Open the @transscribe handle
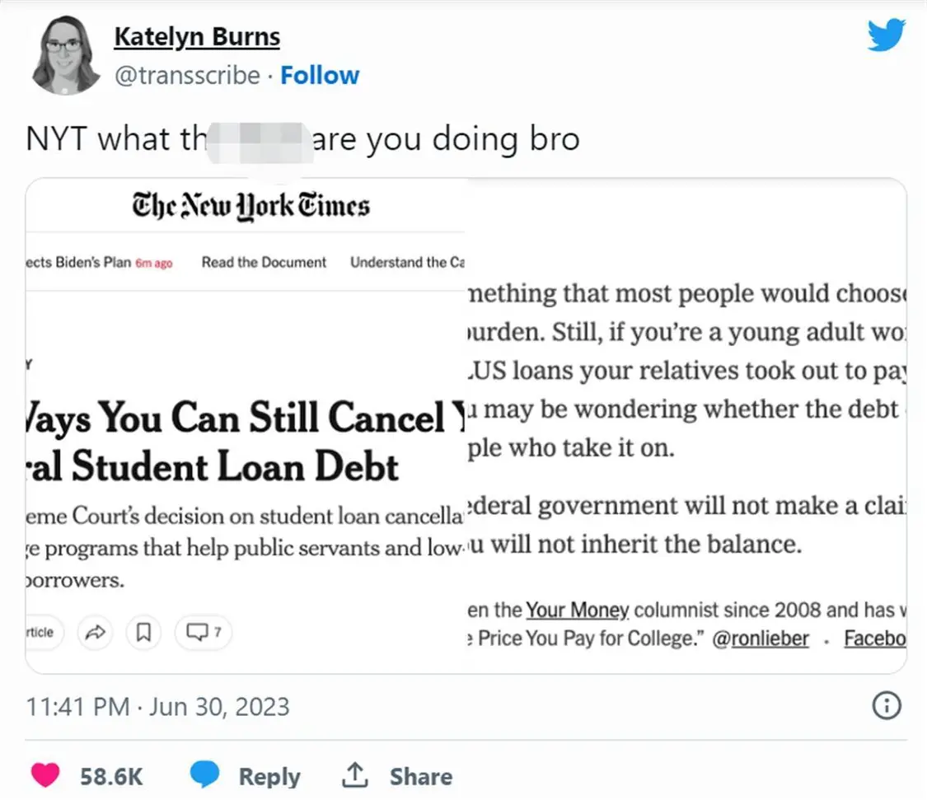The width and height of the screenshot is (927, 800). [187, 76]
